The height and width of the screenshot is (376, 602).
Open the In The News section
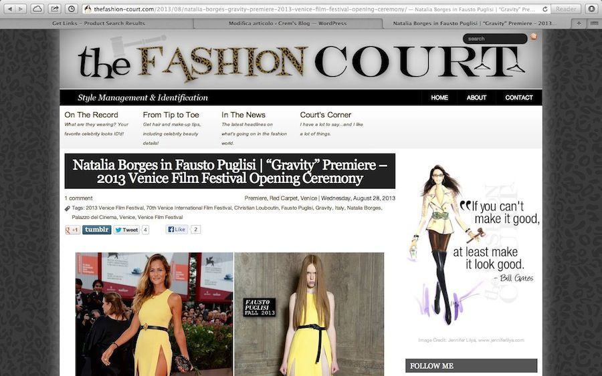(x=243, y=115)
